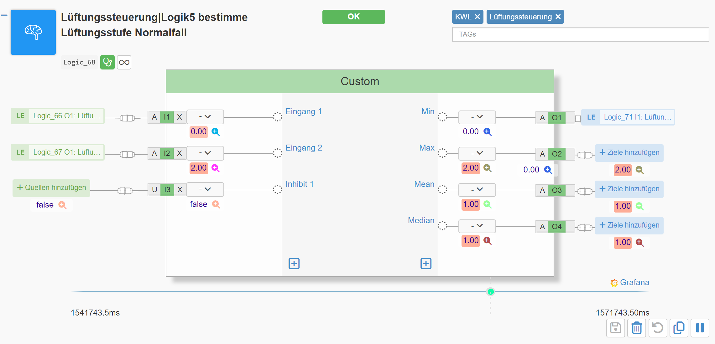The width and height of the screenshot is (715, 344).
Task: Add targets to O3 via Ziele hinzufügen
Action: click(x=629, y=189)
